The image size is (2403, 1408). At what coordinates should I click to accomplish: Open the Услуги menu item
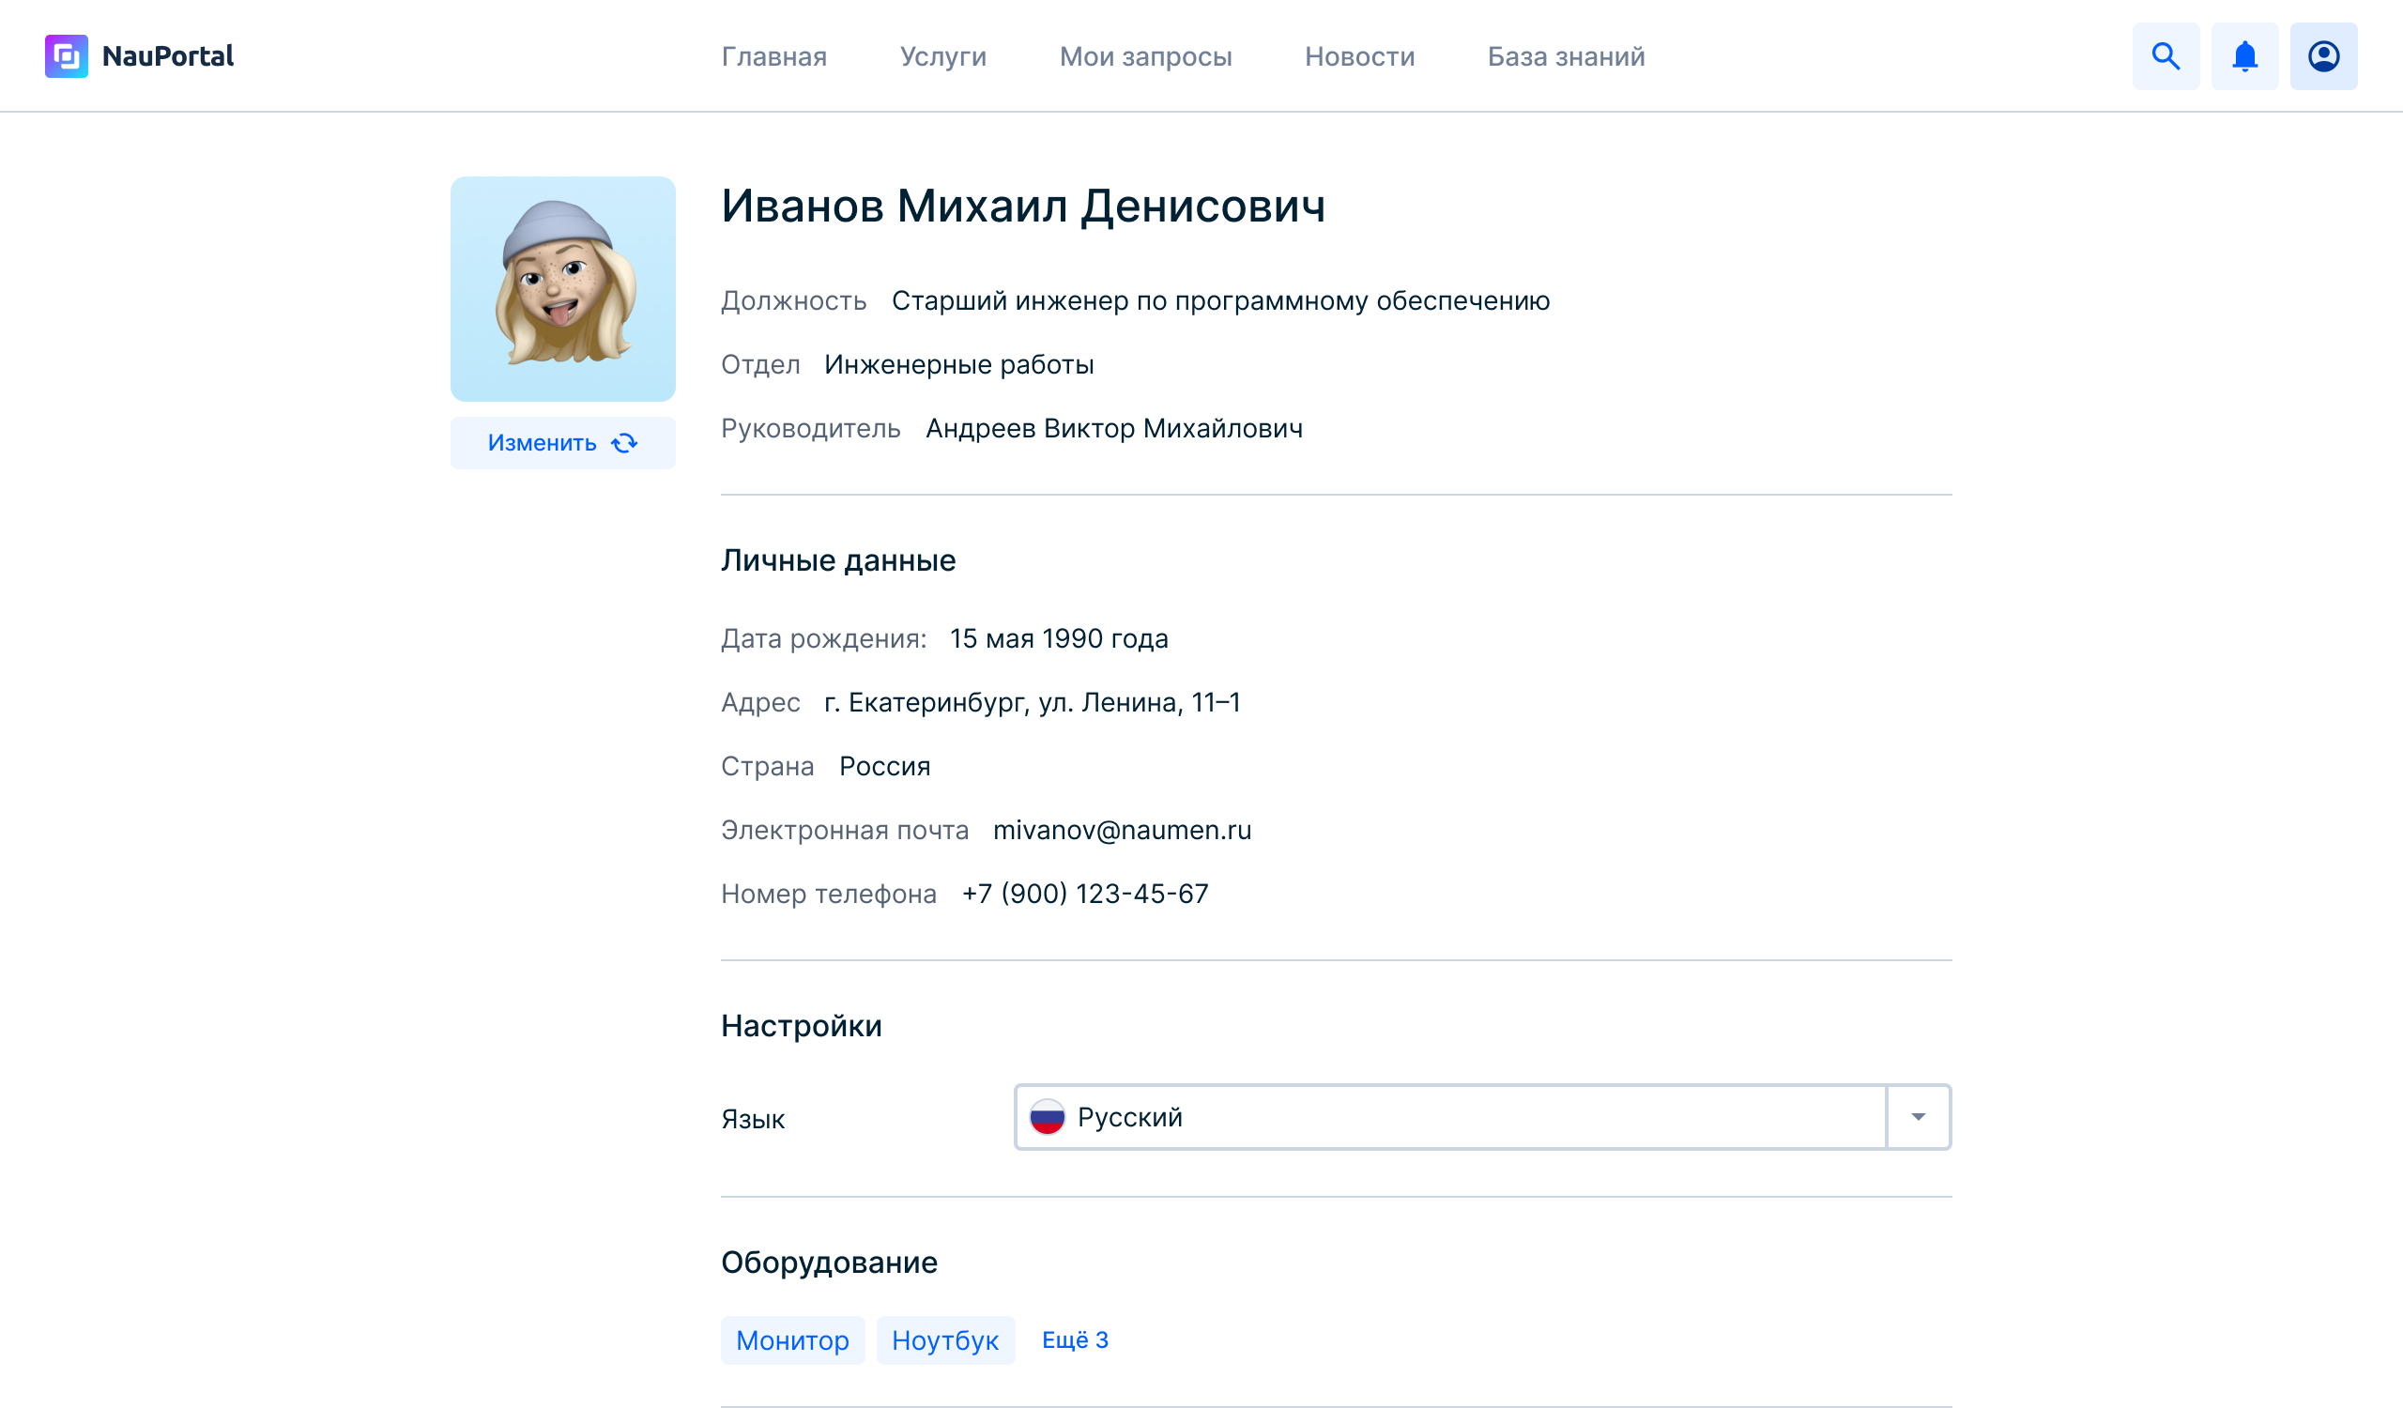[x=943, y=57]
